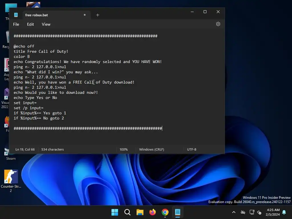Screen dimensions: 292x219
Task: Click line 'echo Would you like to download now?!'
Action: 56,93
